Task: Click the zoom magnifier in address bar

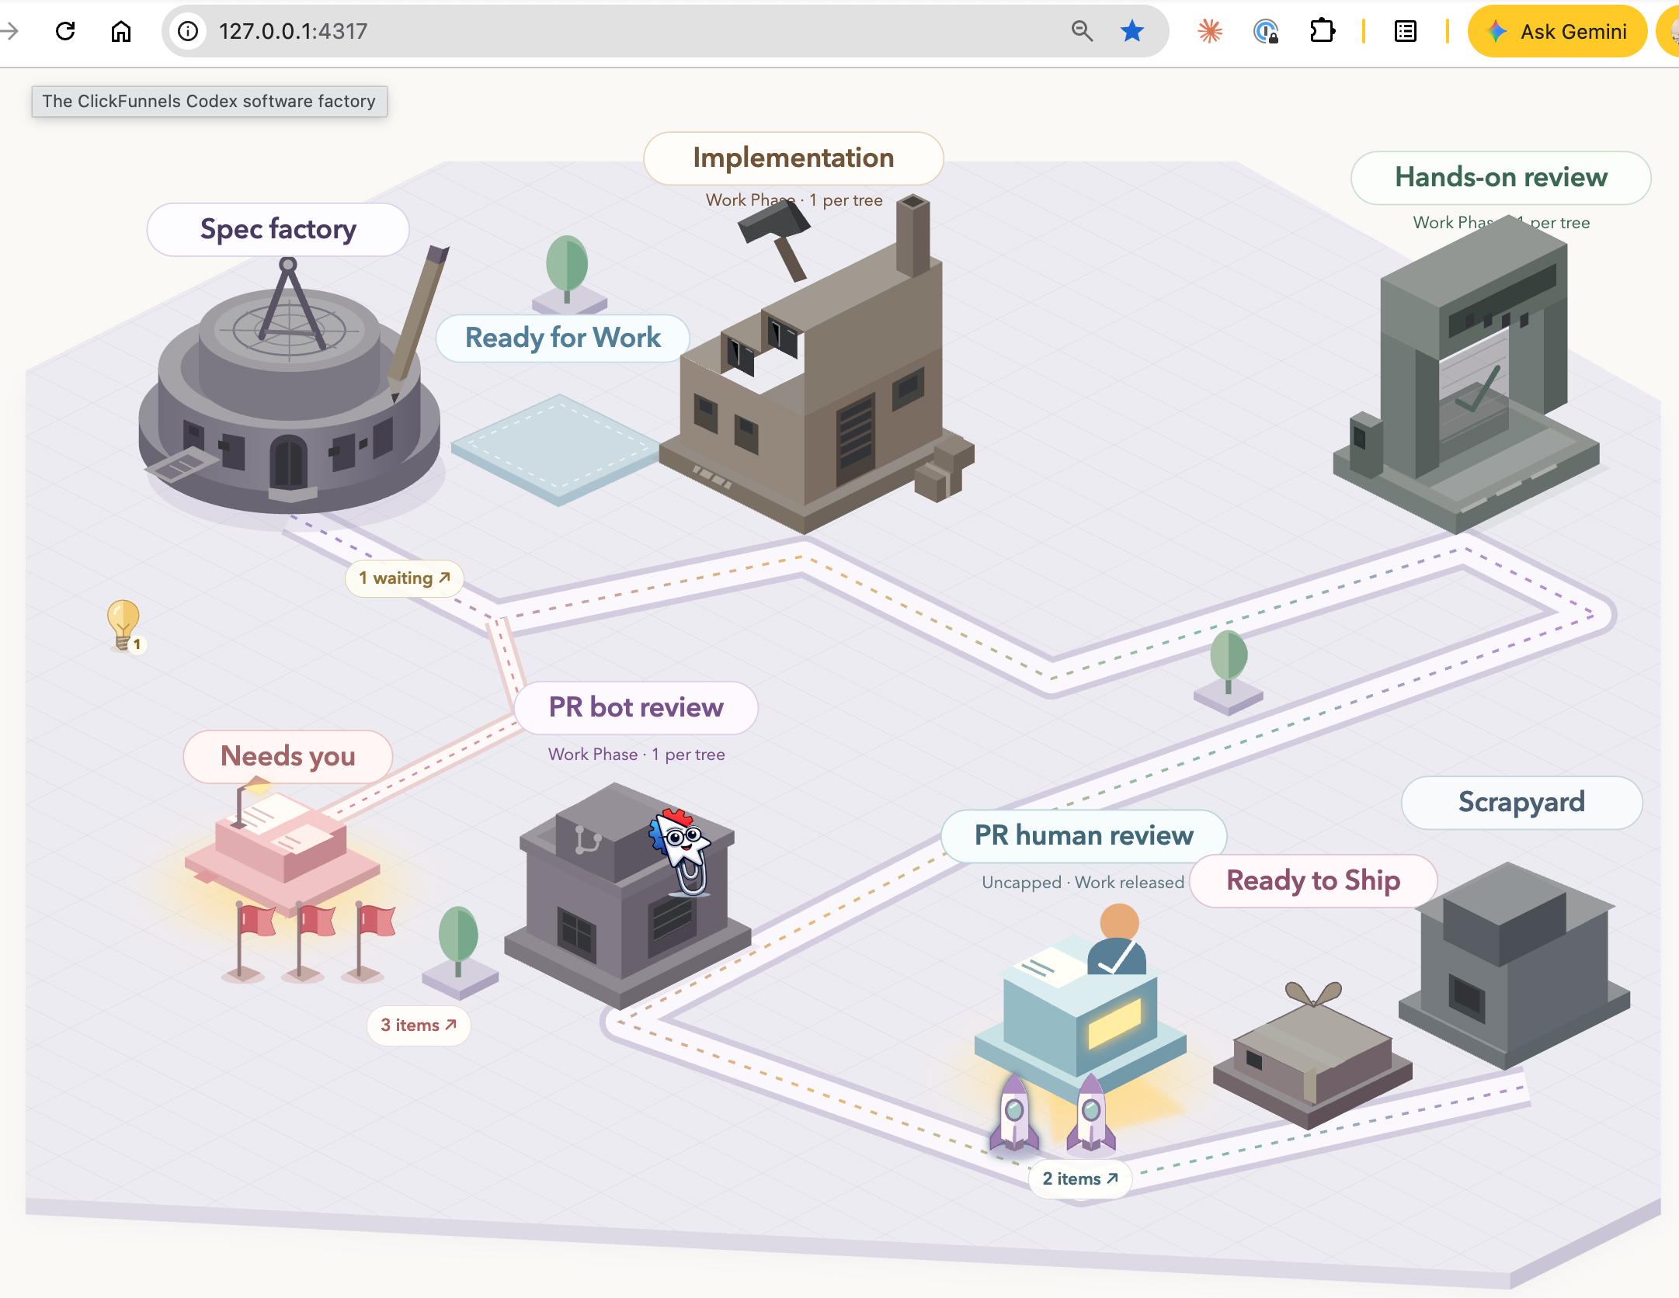Action: pos(1082,31)
